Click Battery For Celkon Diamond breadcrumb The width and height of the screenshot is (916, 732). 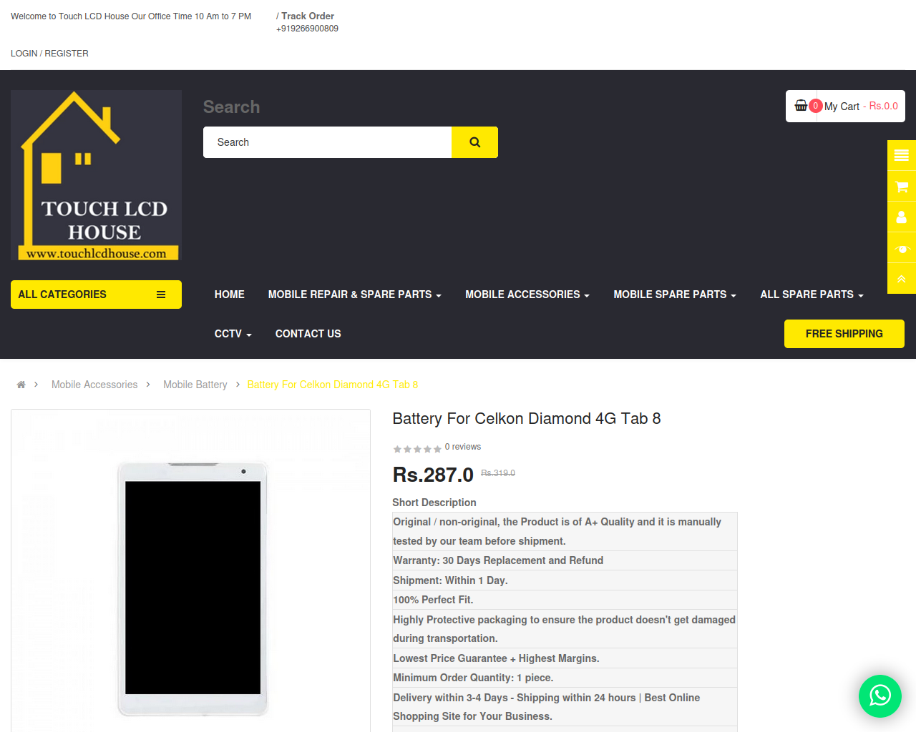(x=333, y=385)
